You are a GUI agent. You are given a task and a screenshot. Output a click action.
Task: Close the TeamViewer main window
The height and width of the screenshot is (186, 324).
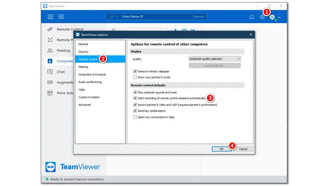[x=281, y=6]
